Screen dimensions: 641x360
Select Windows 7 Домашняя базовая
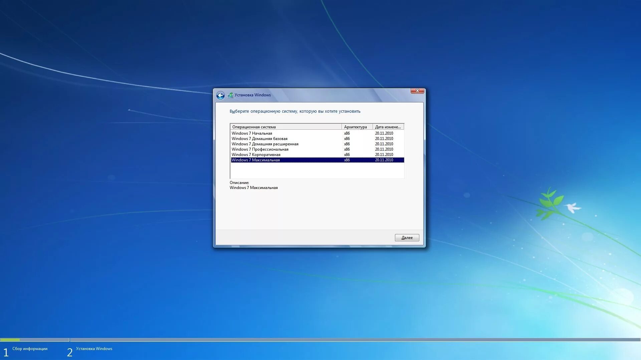(259, 139)
